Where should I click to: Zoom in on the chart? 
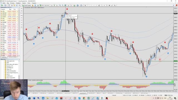60,5
